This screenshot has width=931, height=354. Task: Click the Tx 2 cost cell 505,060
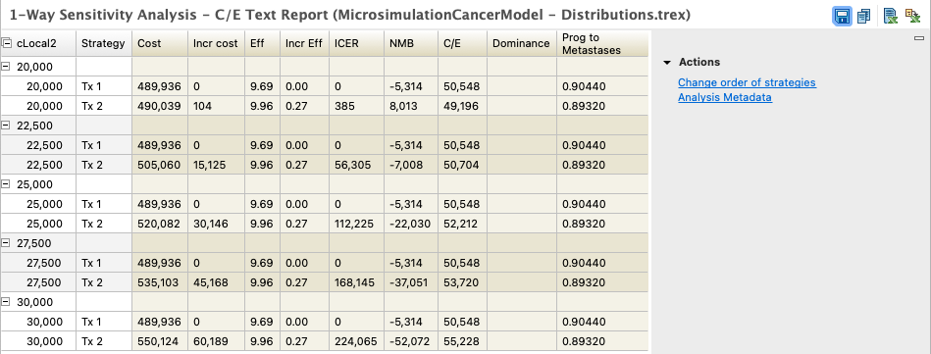click(x=160, y=165)
